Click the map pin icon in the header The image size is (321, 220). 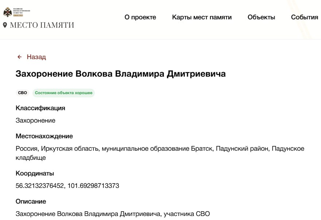click(5, 25)
